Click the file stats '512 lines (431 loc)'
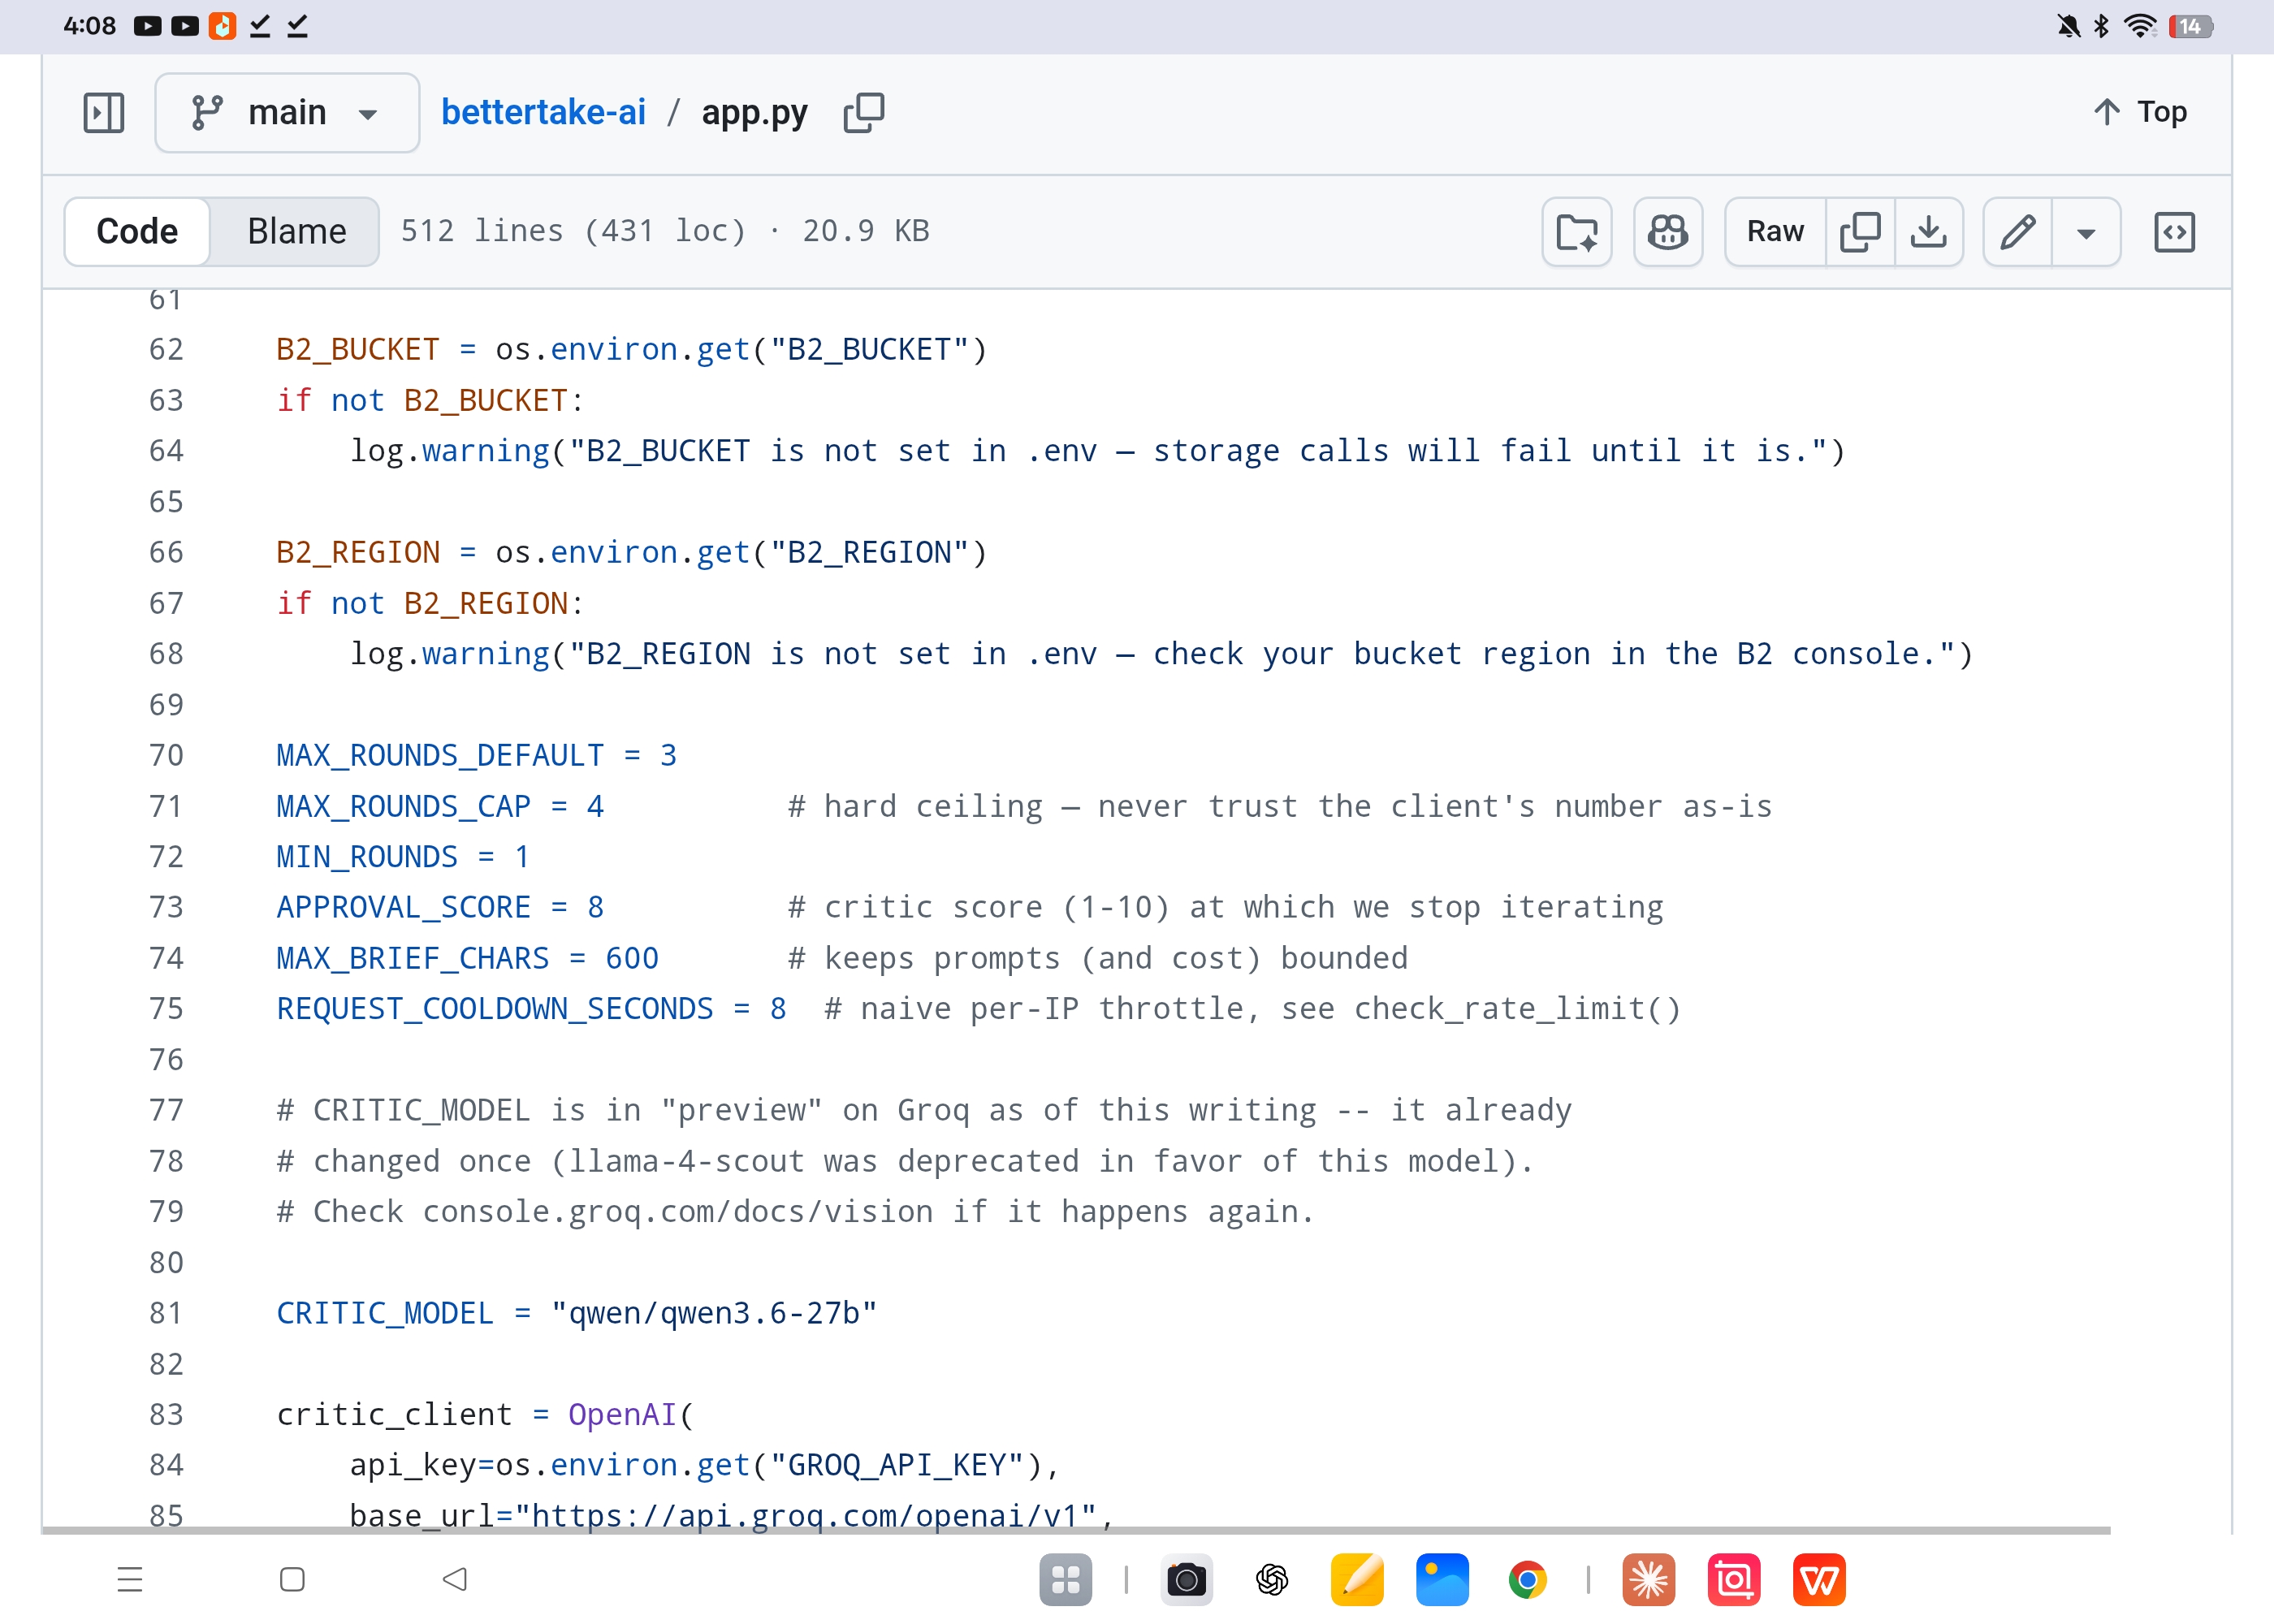Image resolution: width=2274 pixels, height=1624 pixels. pyautogui.click(x=574, y=231)
